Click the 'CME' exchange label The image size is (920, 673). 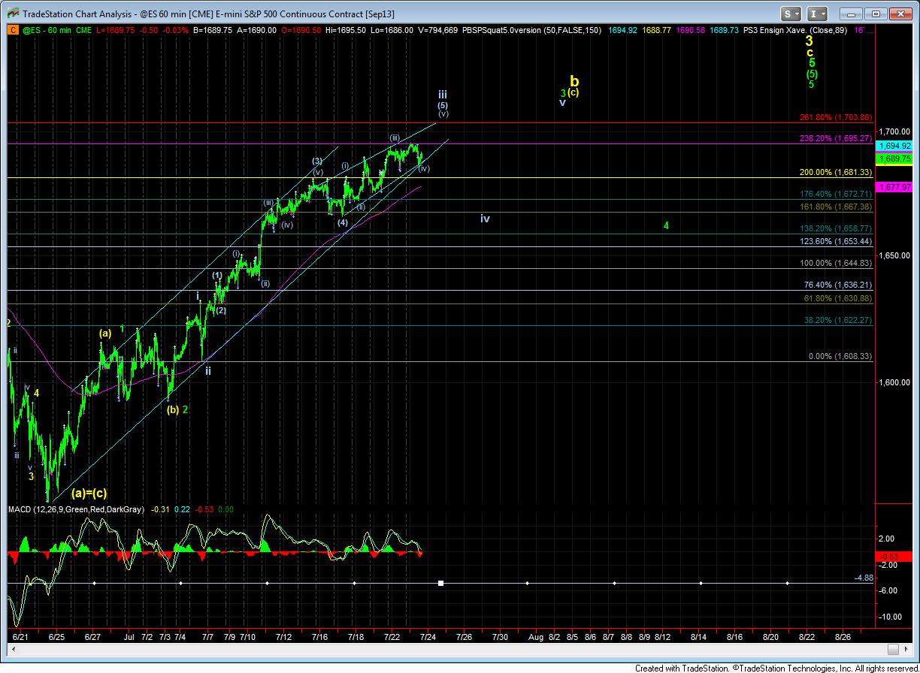tap(85, 30)
